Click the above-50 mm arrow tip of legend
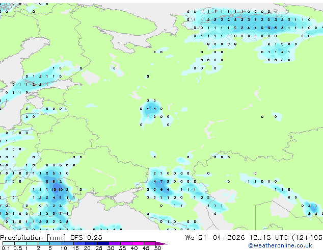The height and width of the screenshot is (250, 323). pyautogui.click(x=162, y=244)
